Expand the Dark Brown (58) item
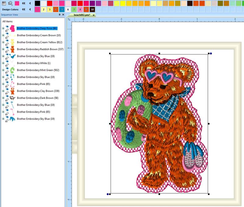This screenshot has width=244, height=207. point(3,98)
